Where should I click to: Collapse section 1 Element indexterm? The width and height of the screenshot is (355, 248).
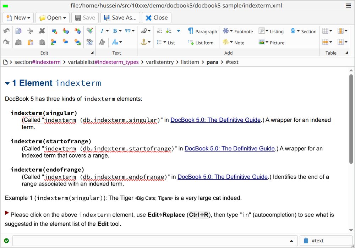tap(7, 83)
